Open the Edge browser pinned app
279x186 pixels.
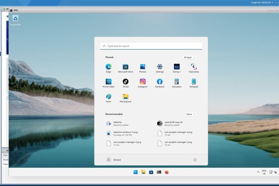click(108, 68)
